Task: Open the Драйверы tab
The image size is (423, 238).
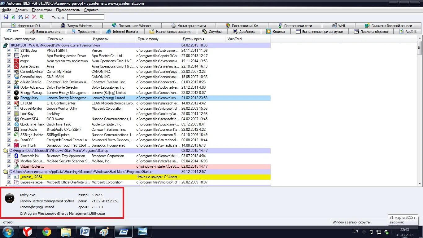Action: 244,32
